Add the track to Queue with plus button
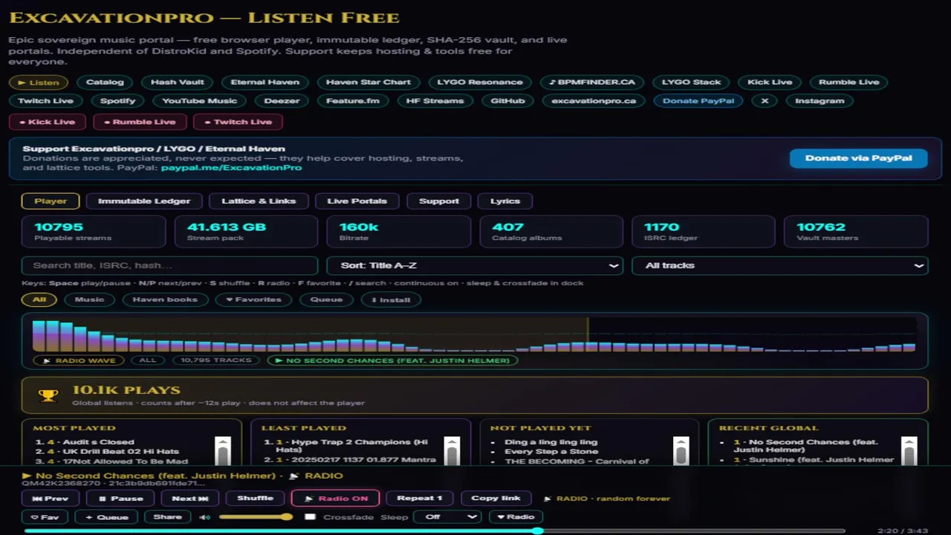The width and height of the screenshot is (951, 535). (x=107, y=517)
